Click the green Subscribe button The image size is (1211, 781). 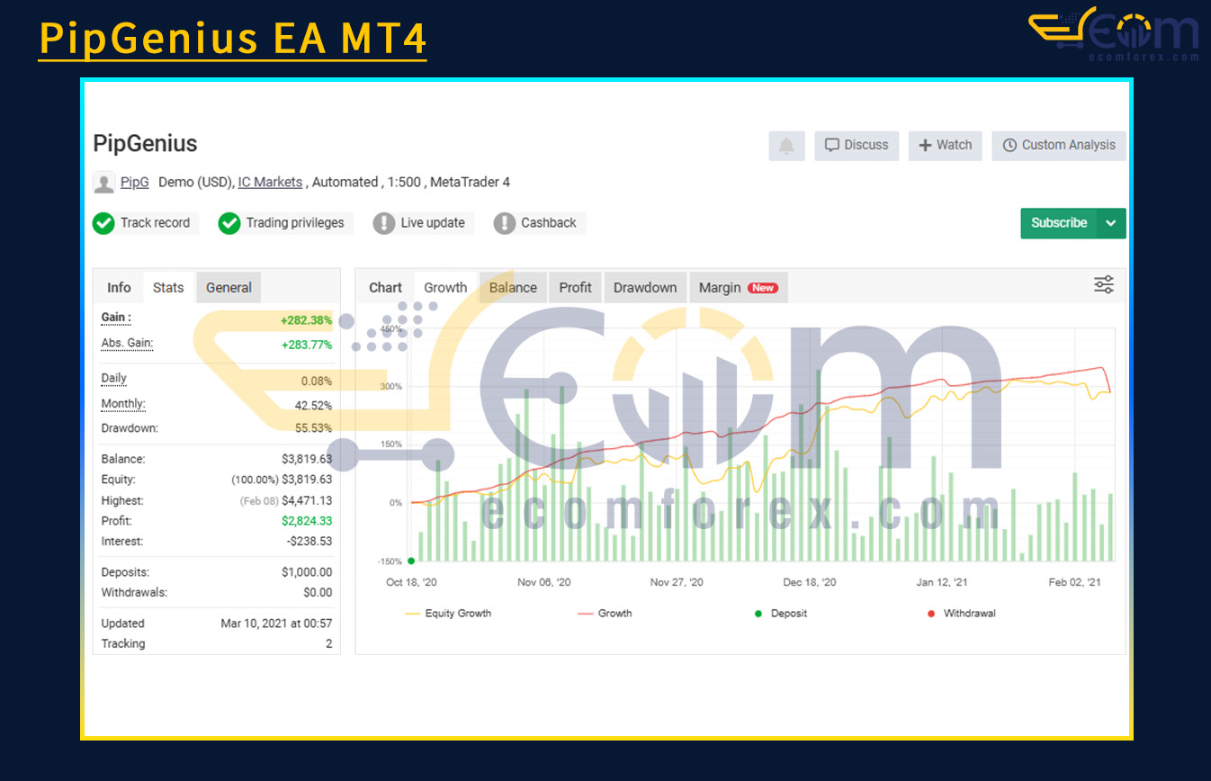(x=1059, y=223)
